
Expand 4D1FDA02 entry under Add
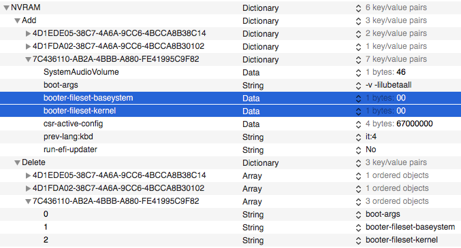28,46
